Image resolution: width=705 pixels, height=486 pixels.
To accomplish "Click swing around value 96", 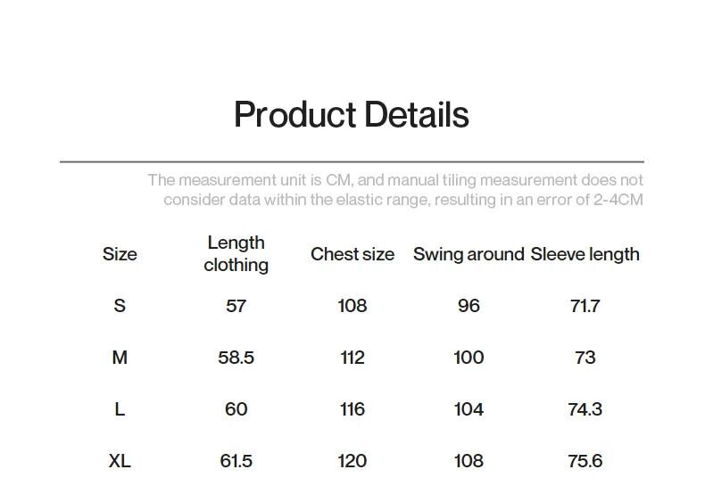I will [x=469, y=306].
